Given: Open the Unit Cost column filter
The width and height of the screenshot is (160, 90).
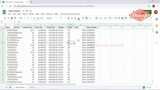Looking at the screenshot, I should click(x=45, y=27).
